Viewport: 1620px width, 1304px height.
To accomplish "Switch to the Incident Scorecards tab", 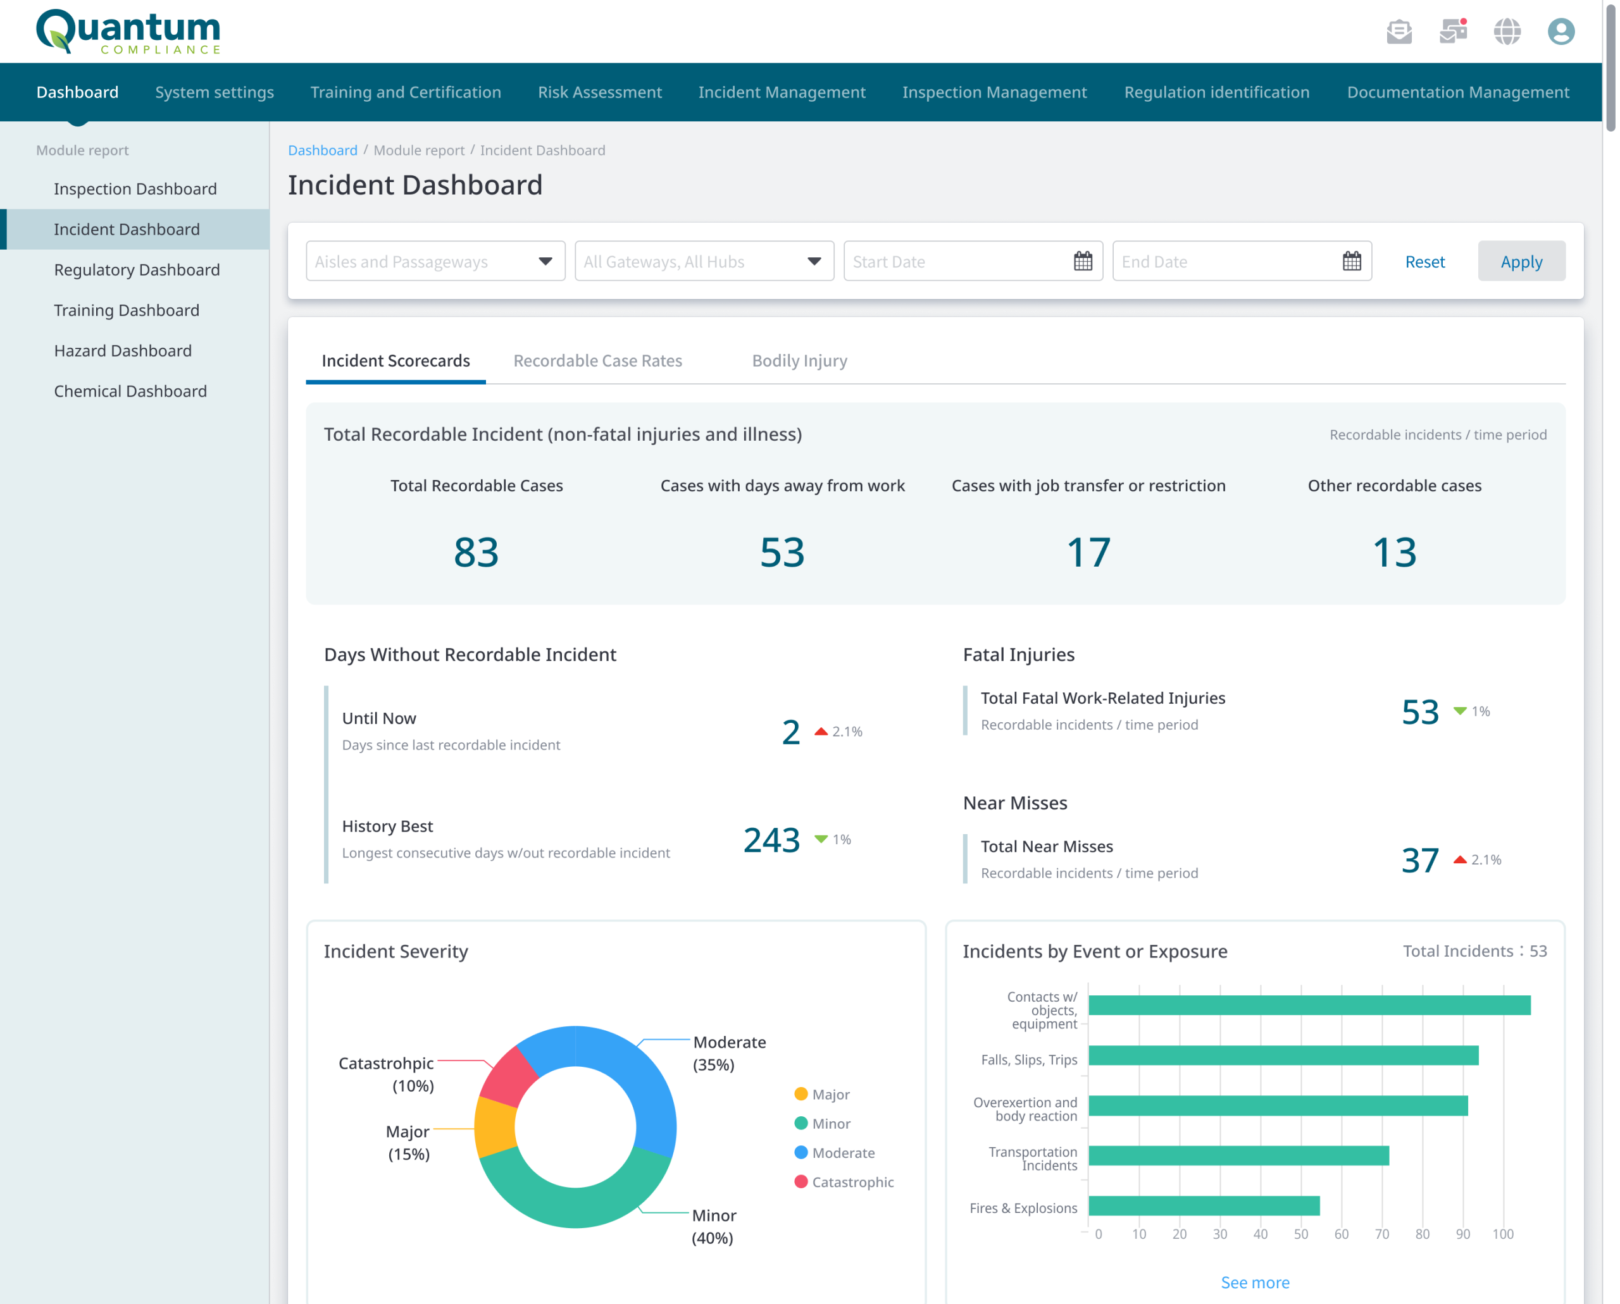I will (x=396, y=360).
